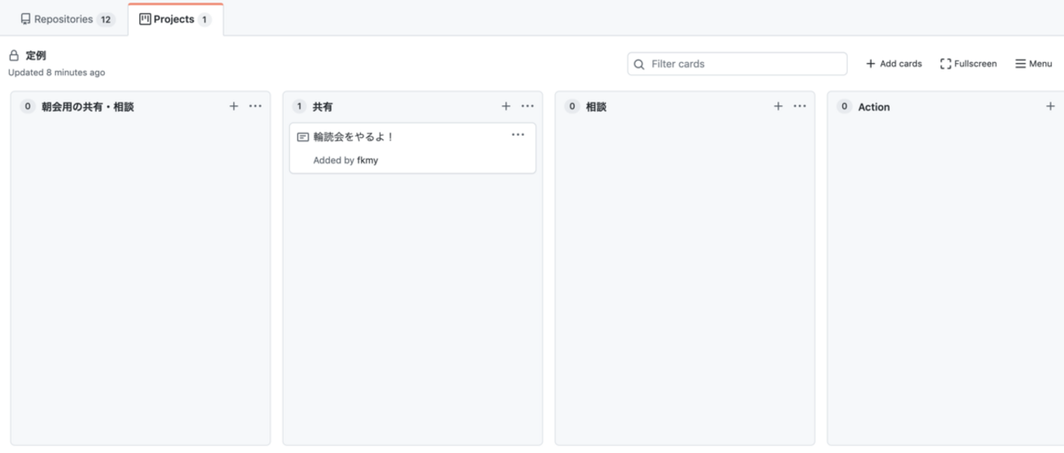The height and width of the screenshot is (453, 1064).
Task: Click the 輪読会をやるよ! card title
Action: pyautogui.click(x=354, y=137)
